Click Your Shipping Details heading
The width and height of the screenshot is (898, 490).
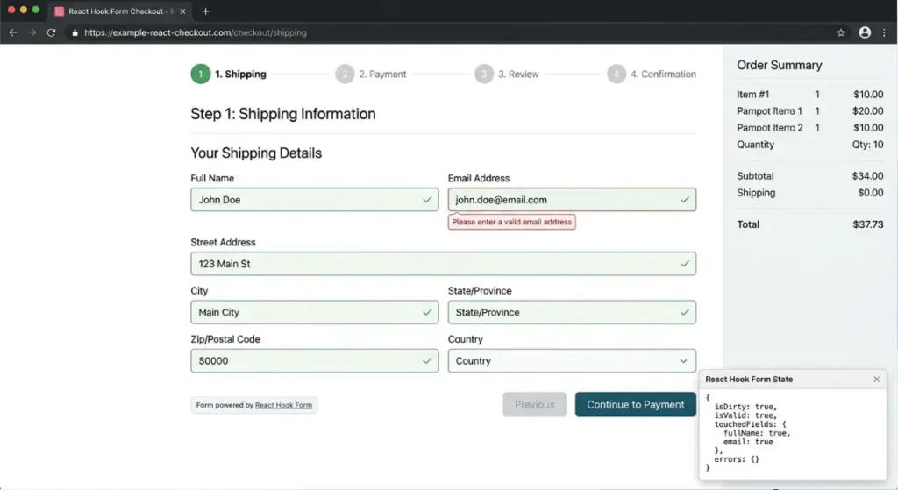[256, 153]
